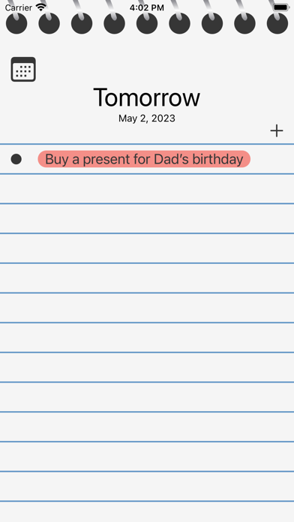The image size is (294, 522).
Task: Tap the first empty ruled line below the task
Action: [x=147, y=189]
